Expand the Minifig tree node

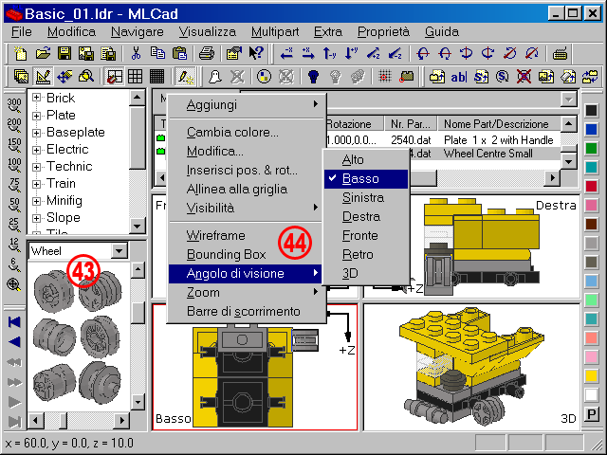pyautogui.click(x=36, y=201)
